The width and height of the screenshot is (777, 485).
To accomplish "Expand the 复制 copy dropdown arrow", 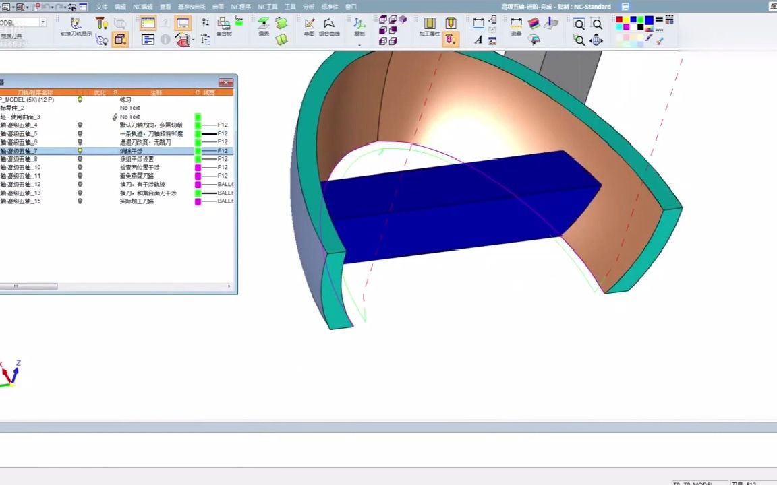I will [359, 45].
